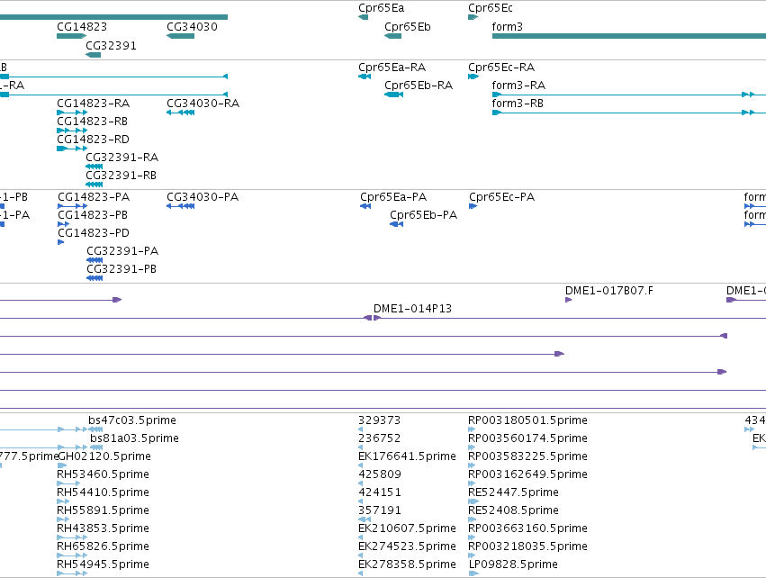Click transcript label CG34030-RA
Screen dimensions: 766x578
click(x=203, y=104)
